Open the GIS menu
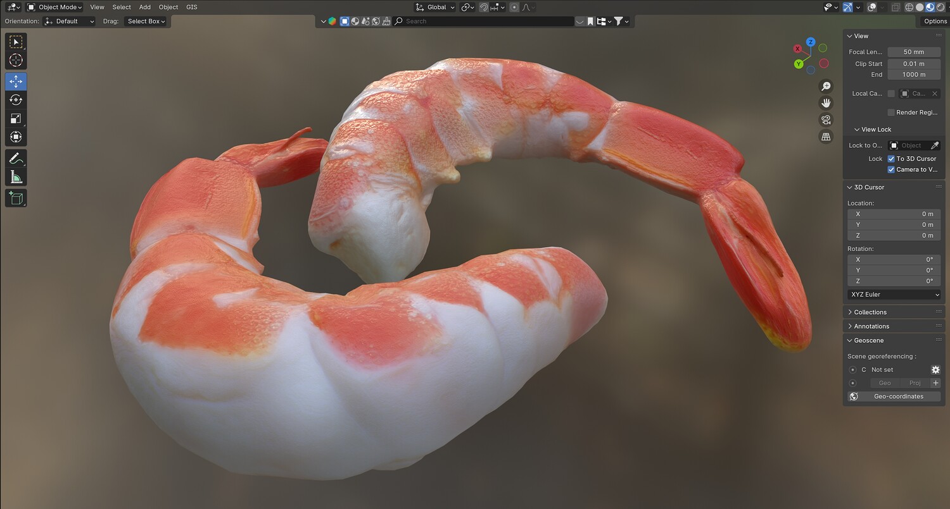950x509 pixels. 192,7
